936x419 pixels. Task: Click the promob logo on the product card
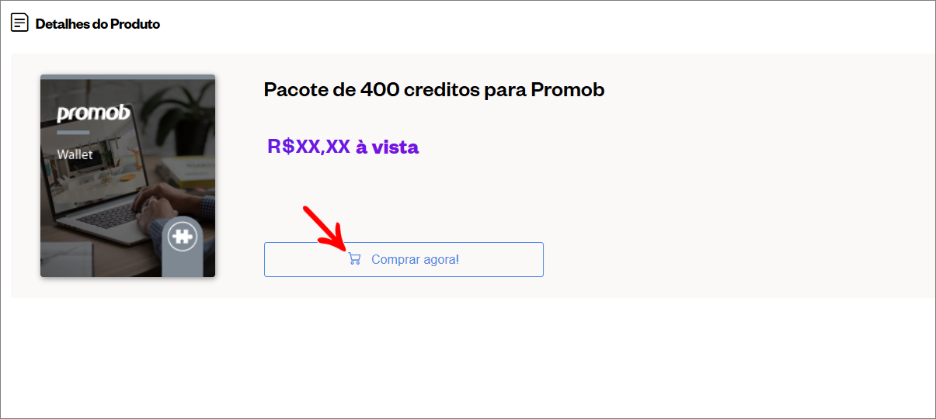[x=93, y=114]
